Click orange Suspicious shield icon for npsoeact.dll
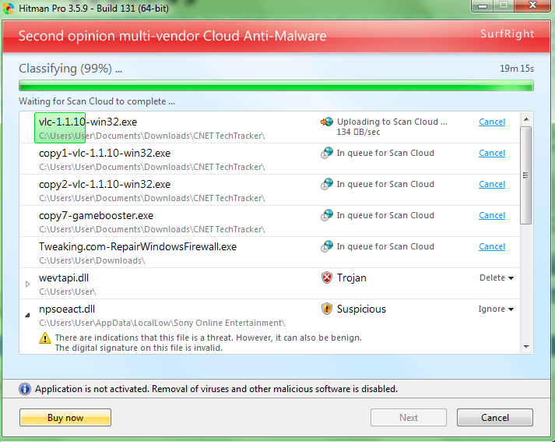The height and width of the screenshot is (442, 555). [327, 309]
